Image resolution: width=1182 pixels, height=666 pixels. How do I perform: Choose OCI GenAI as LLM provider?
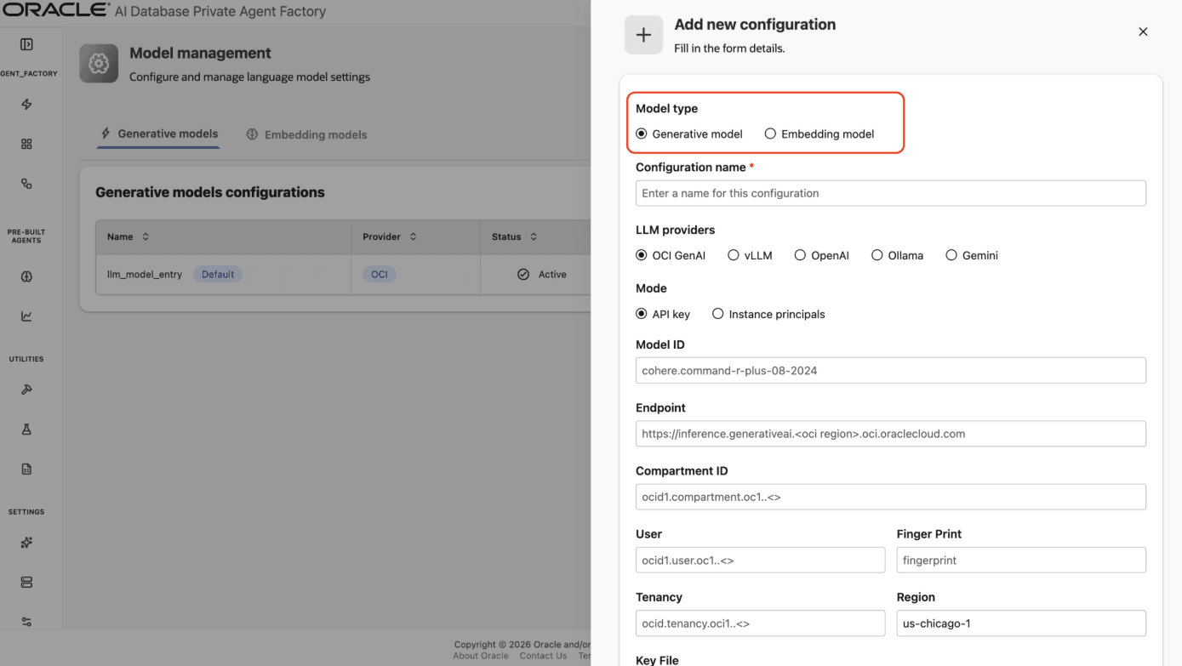642,255
